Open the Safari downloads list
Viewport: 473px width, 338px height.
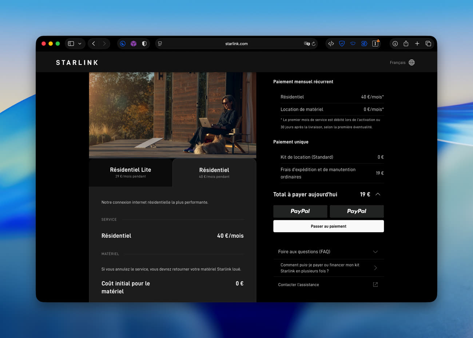click(x=395, y=44)
